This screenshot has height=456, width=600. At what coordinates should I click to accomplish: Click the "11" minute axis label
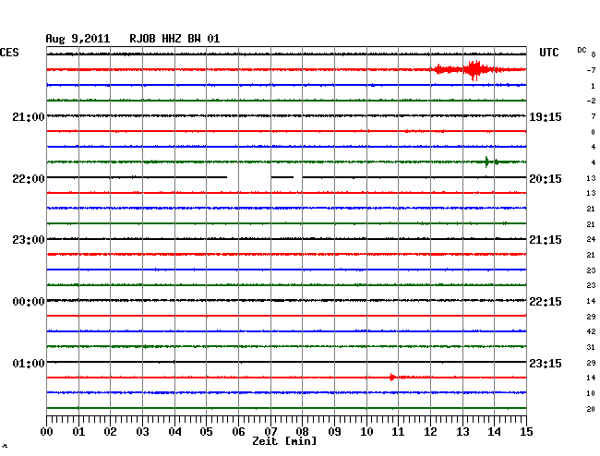coord(398,432)
